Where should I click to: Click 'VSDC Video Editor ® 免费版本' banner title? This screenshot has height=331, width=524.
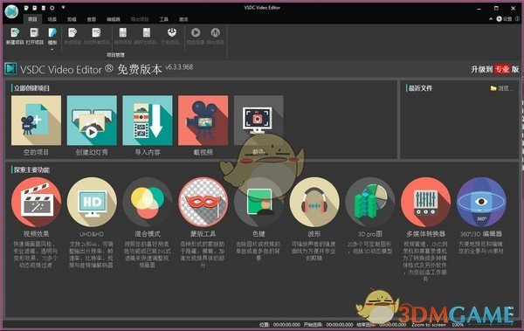(91, 69)
